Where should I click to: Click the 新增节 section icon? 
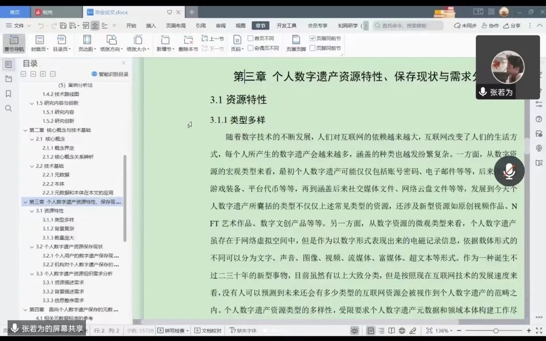[165, 43]
